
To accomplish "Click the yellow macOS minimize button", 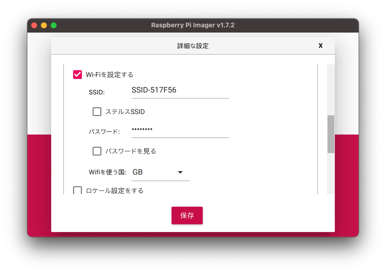I will click(44, 25).
